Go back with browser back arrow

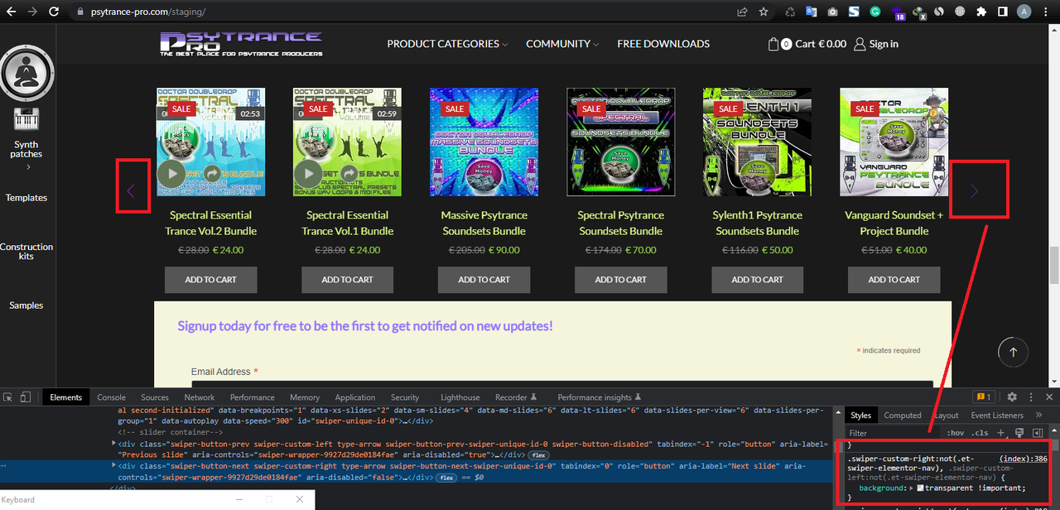pyautogui.click(x=11, y=12)
